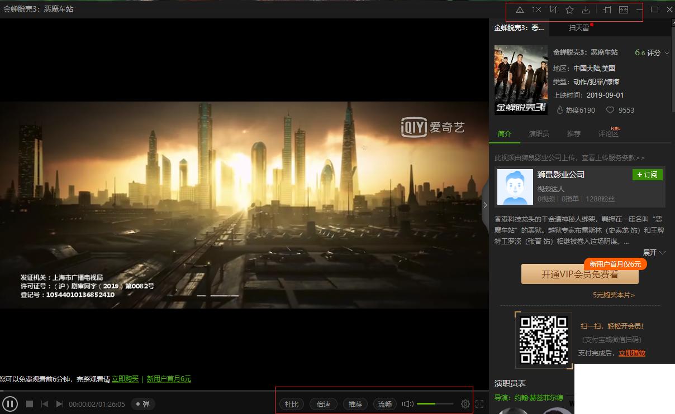This screenshot has height=414, width=675.
Task: Switch video quality to 流畅
Action: (x=384, y=404)
